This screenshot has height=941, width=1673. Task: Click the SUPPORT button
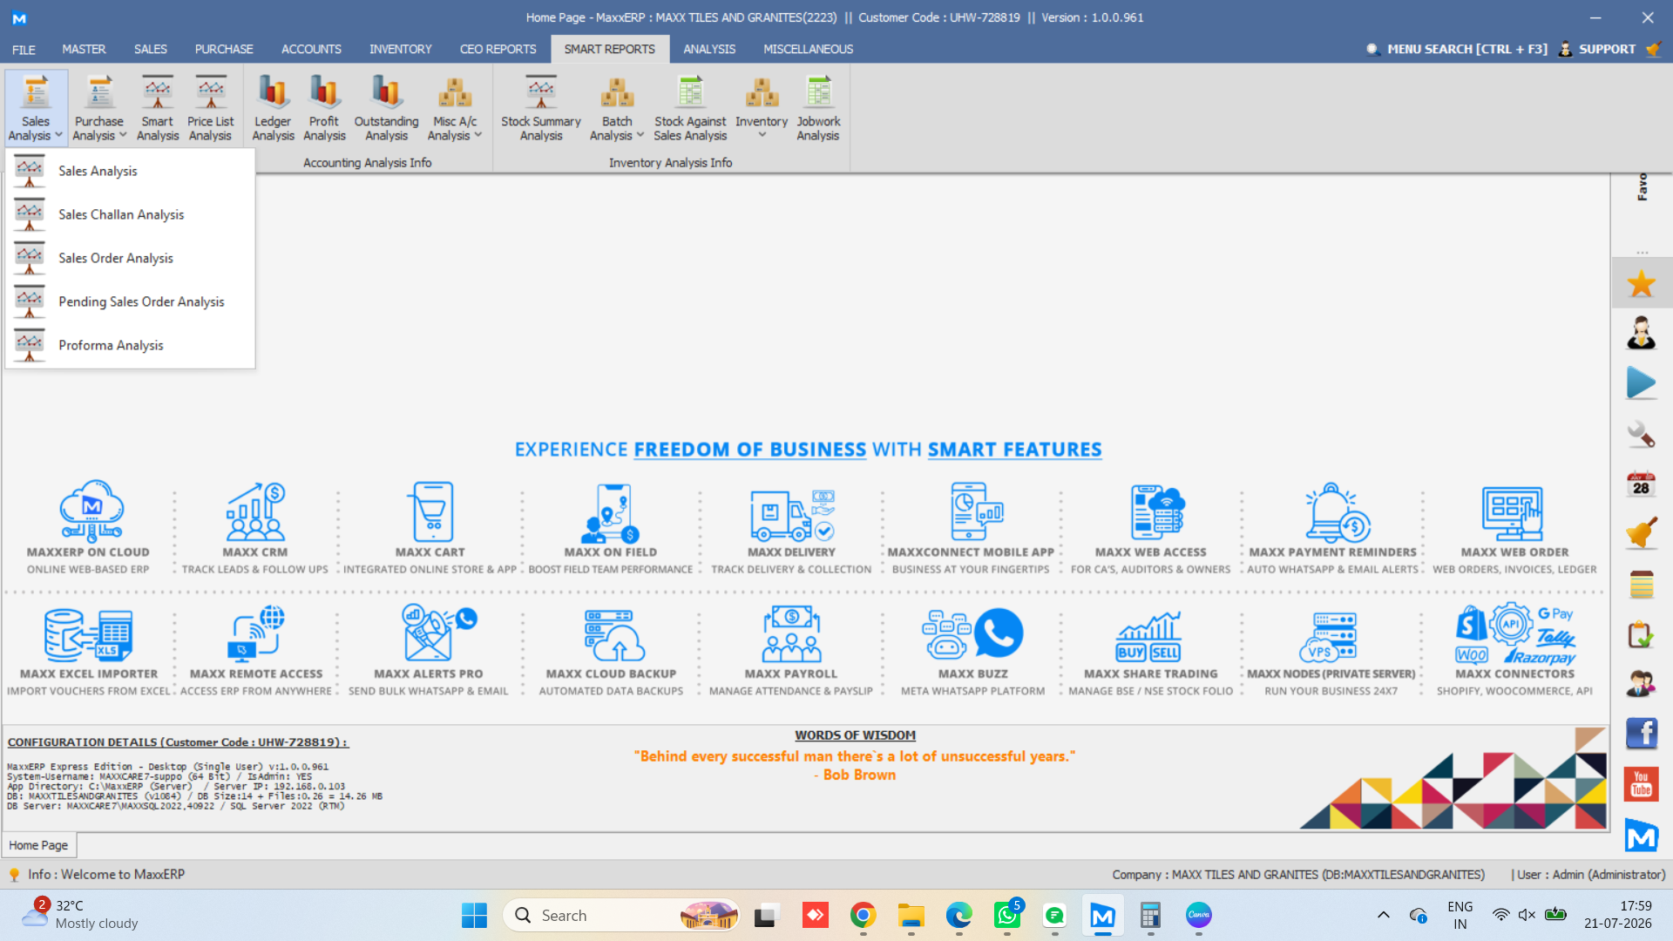click(1598, 50)
